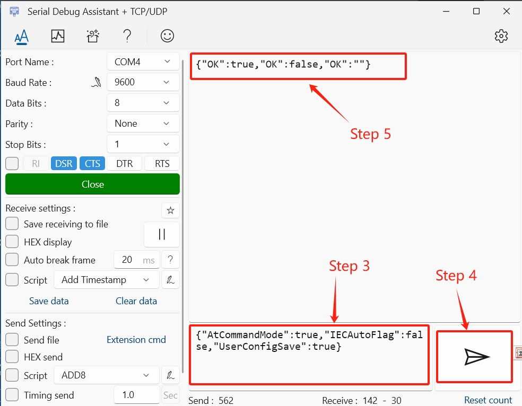The height and width of the screenshot is (406, 522).
Task: Open the waveform chart view icon
Action: coord(57,36)
